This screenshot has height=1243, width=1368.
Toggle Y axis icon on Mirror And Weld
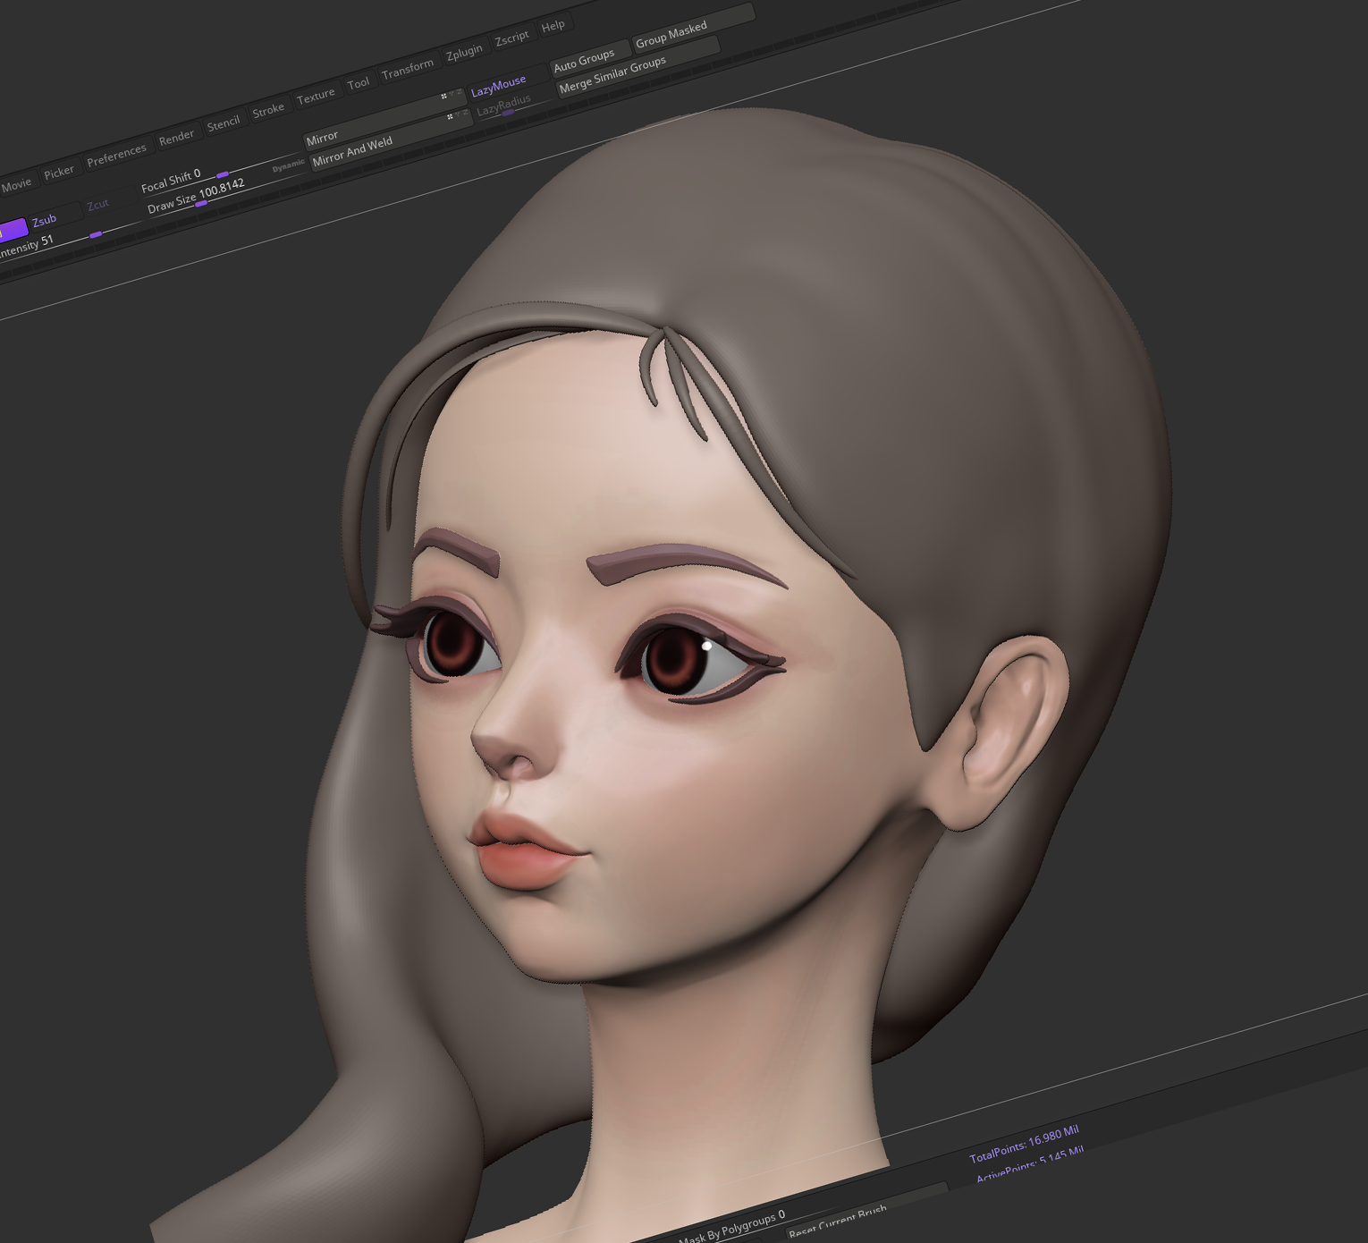[x=458, y=114]
